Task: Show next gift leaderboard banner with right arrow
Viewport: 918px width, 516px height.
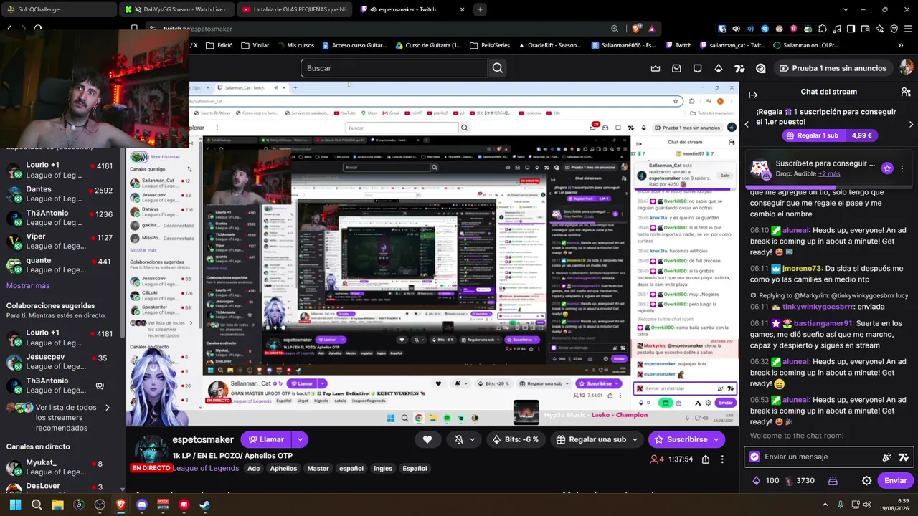Action: tap(911, 124)
